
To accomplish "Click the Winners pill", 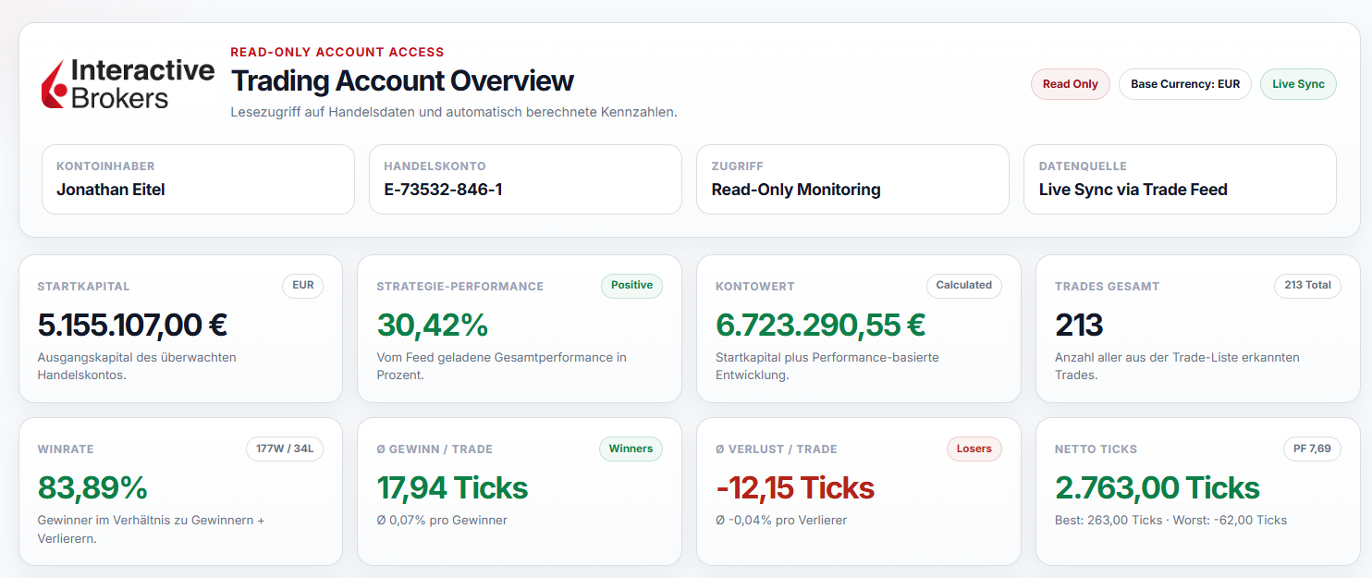I will 631,449.
